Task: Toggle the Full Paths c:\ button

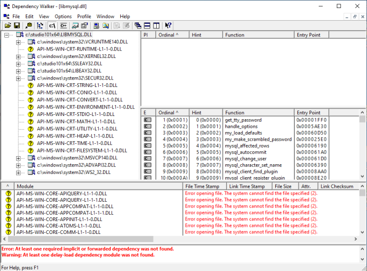Action: click(x=52, y=26)
